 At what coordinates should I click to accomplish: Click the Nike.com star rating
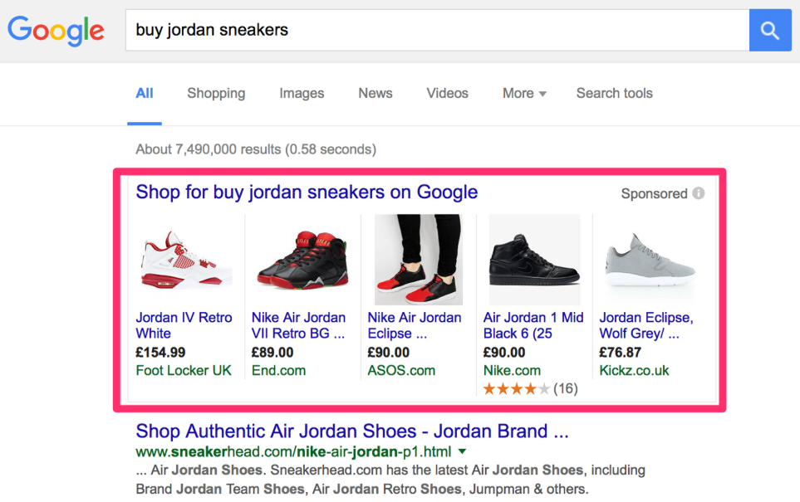[x=516, y=389]
